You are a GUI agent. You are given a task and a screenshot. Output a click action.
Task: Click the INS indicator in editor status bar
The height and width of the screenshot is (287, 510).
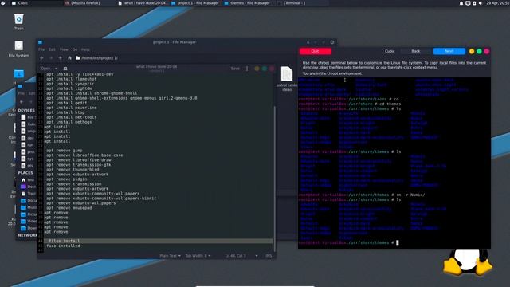(x=269, y=256)
